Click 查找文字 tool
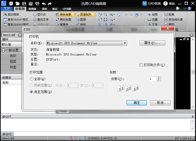196x141 pixels. (41, 20)
